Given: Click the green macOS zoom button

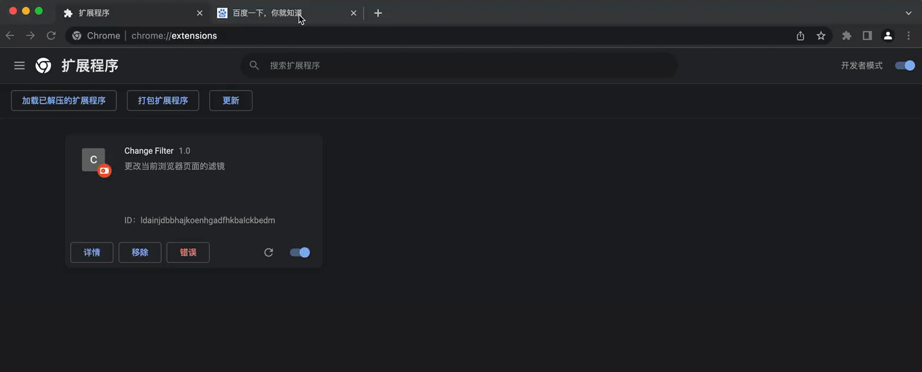Looking at the screenshot, I should pos(39,11).
